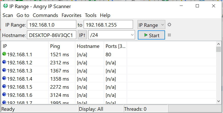The width and height of the screenshot is (223, 113).
Task: Click the 2312 ms ping value
Action: 60,63
